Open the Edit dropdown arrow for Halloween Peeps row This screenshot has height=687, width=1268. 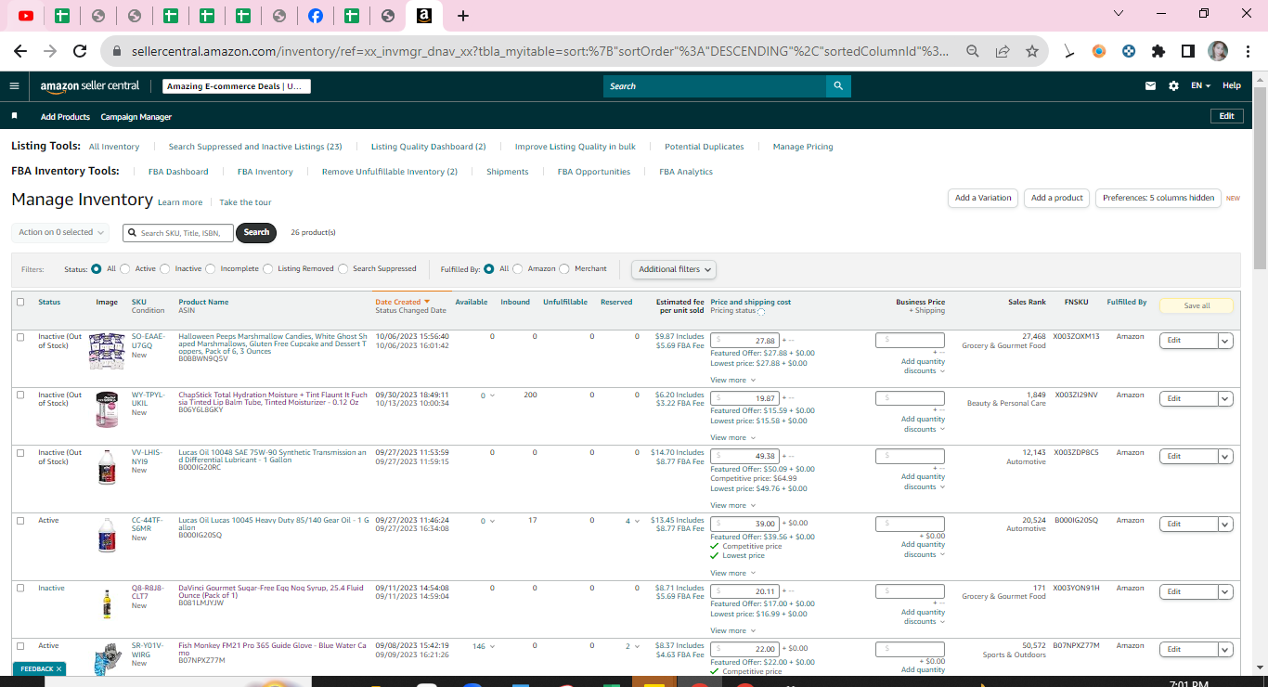point(1225,341)
